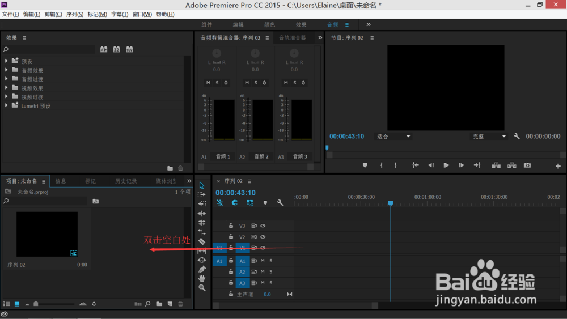Play the sequence in program monitor
This screenshot has height=319, width=567.
446,165
